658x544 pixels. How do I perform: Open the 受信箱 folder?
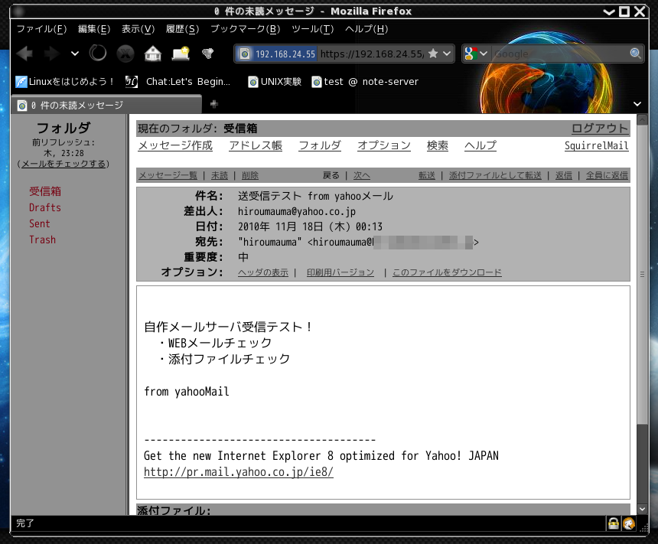tap(45, 191)
